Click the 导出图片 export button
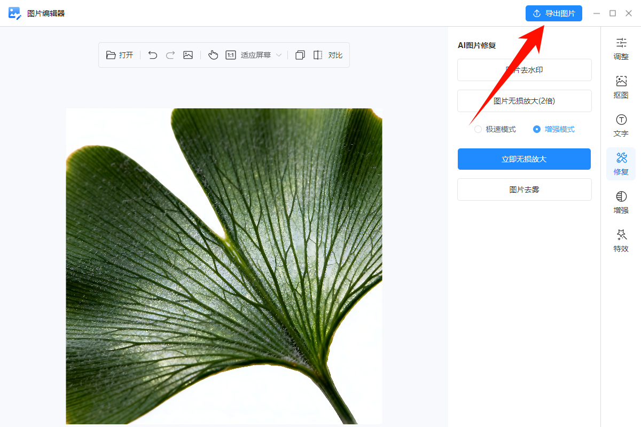This screenshot has height=427, width=641. point(553,13)
